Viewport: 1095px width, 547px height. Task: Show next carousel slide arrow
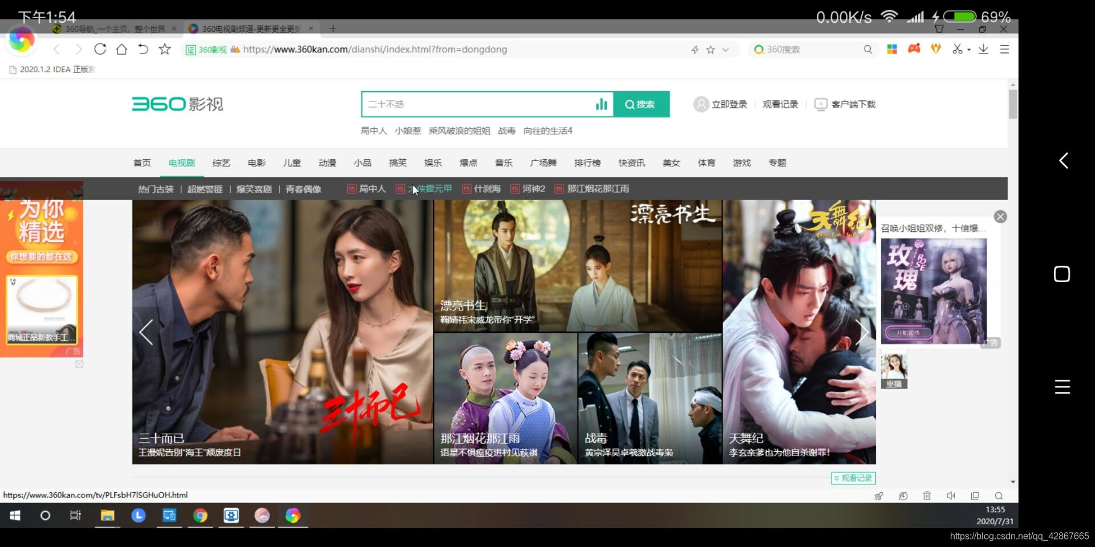click(x=863, y=332)
